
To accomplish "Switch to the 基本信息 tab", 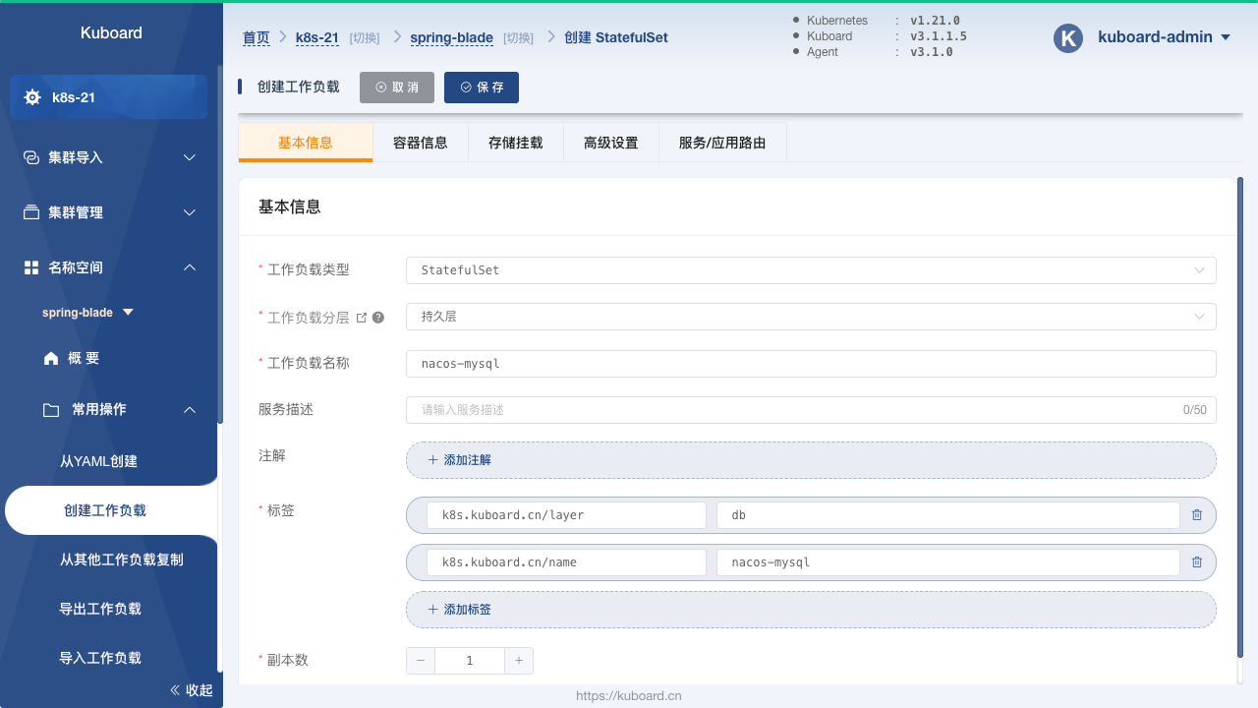I will click(x=306, y=143).
